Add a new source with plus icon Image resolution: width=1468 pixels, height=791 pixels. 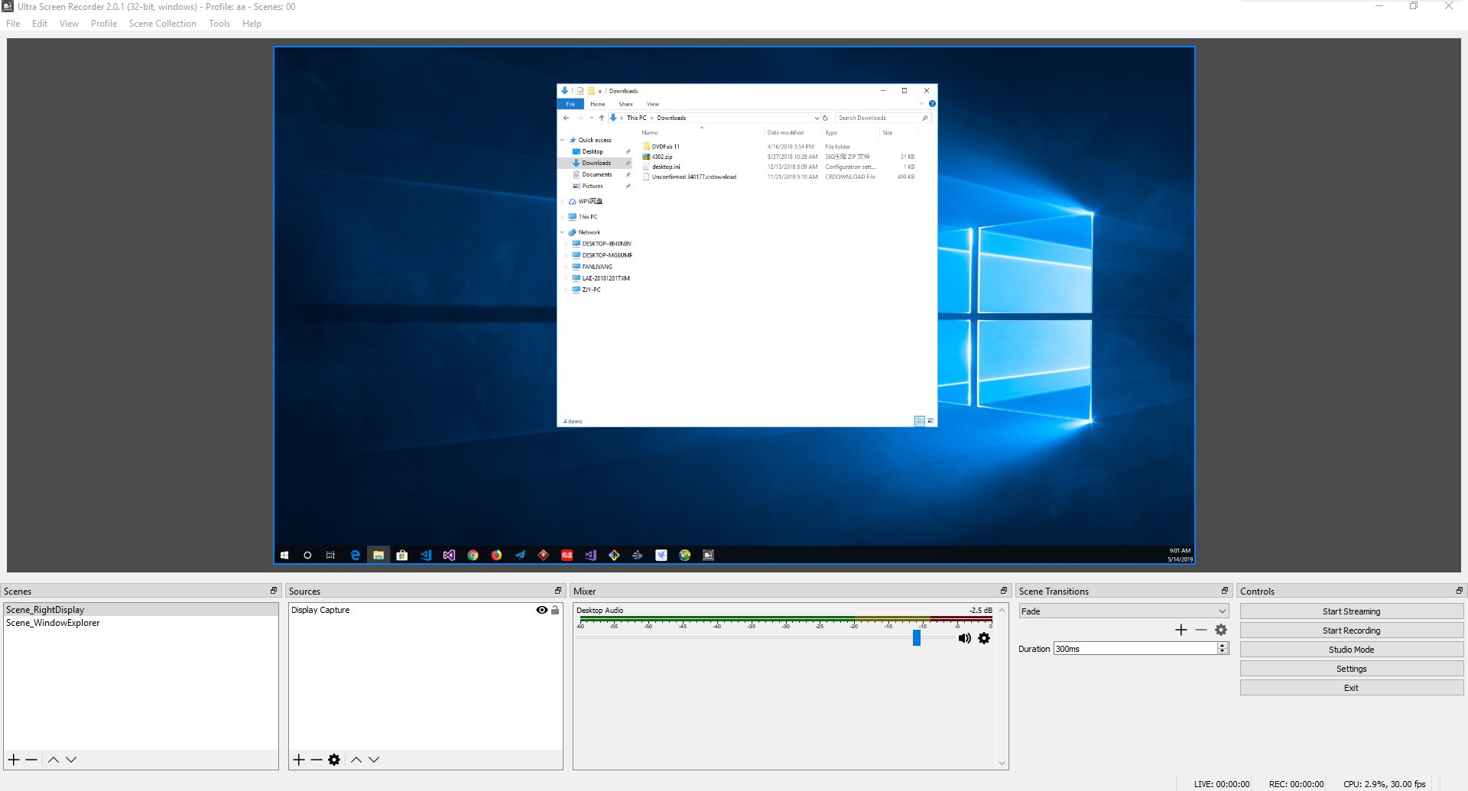coord(299,760)
